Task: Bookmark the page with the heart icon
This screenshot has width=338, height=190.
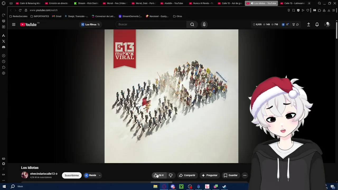Action: click(308, 10)
